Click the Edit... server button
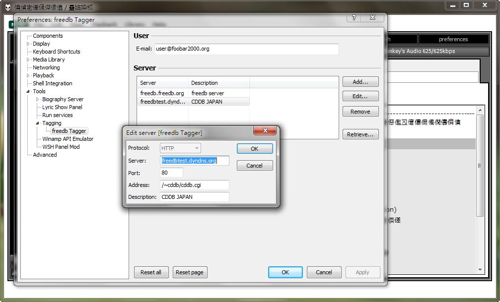 click(360, 96)
